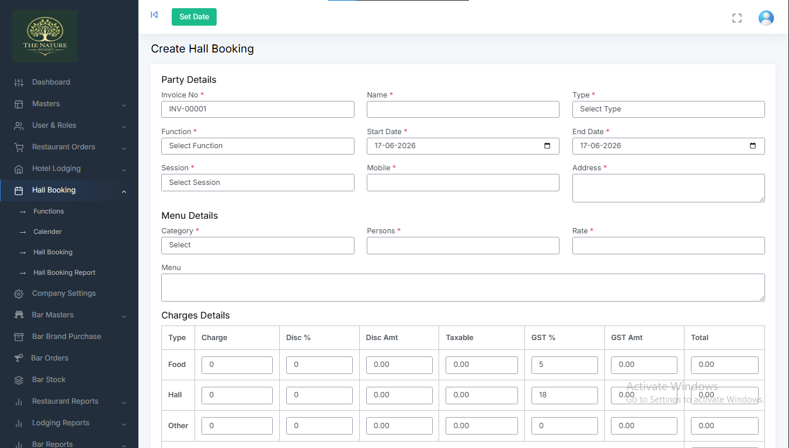
Task: Click the Menu text area
Action: (463, 288)
